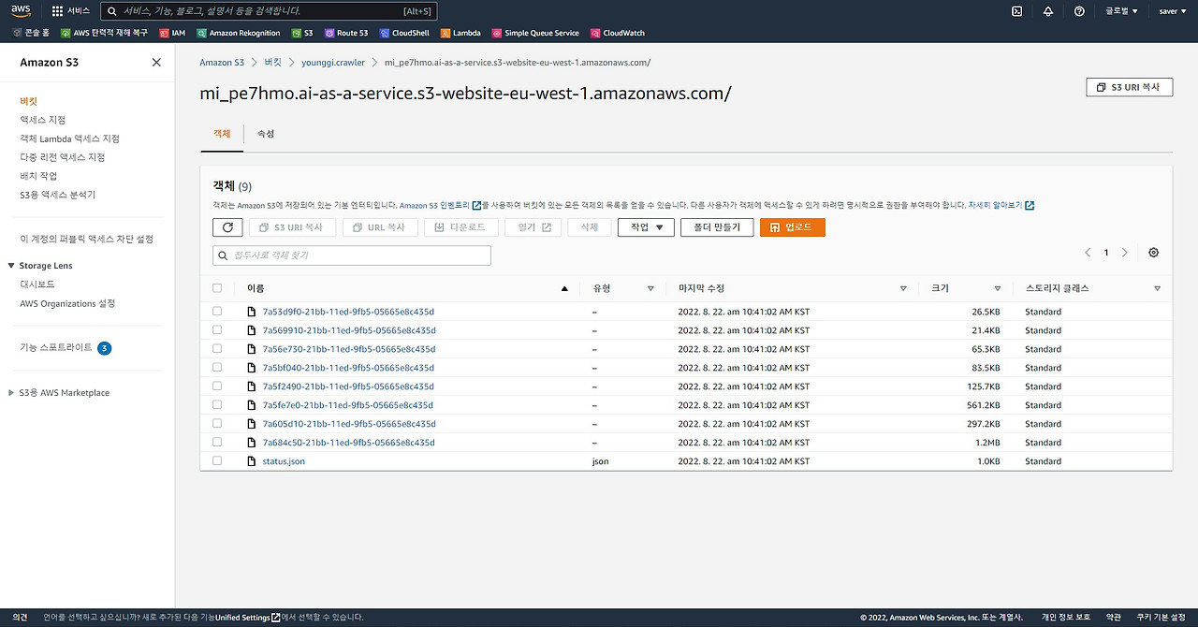Open the services grid menu

tap(71, 11)
